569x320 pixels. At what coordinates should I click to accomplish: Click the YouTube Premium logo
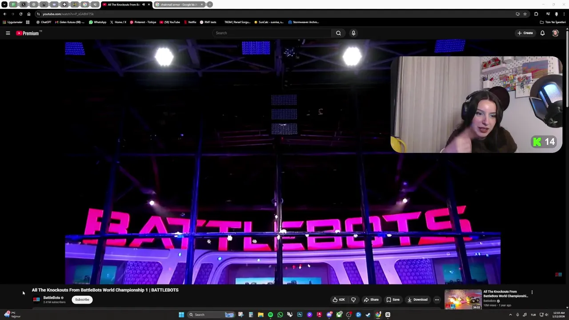tap(28, 33)
